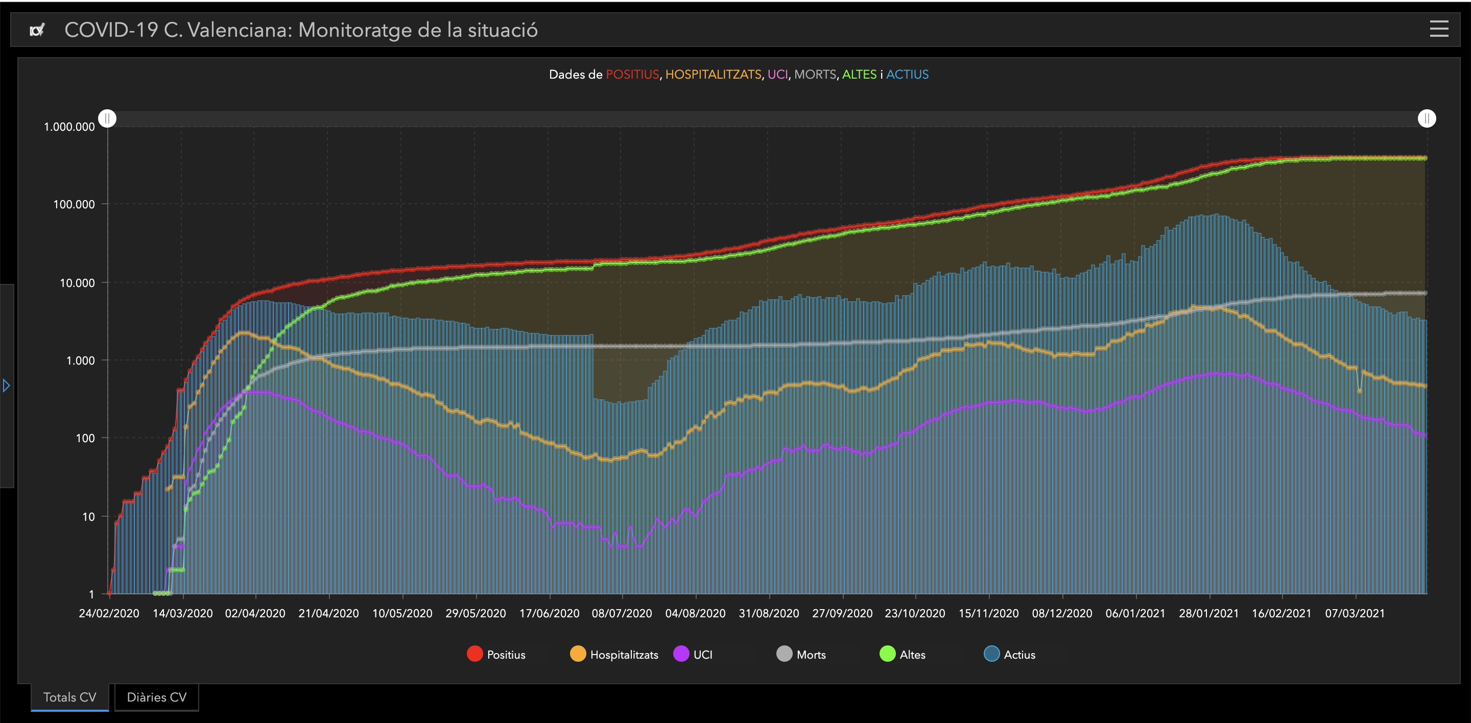Toggle the Altes green legend marker

pyautogui.click(x=887, y=654)
